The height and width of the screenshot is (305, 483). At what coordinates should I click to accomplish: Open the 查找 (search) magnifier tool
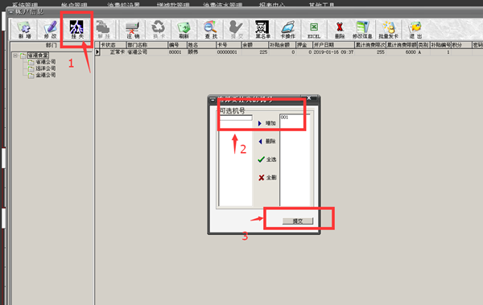coord(211,30)
